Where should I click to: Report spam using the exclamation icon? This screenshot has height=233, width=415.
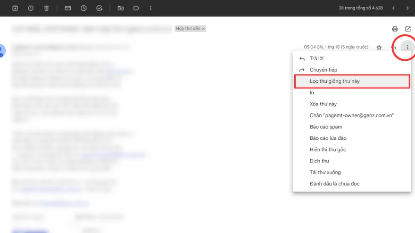pos(31,8)
